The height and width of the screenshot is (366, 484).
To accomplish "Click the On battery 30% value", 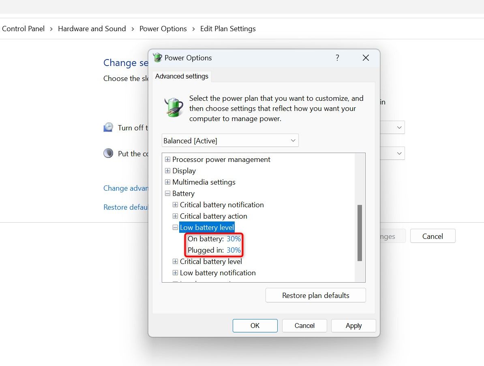I will pos(233,239).
